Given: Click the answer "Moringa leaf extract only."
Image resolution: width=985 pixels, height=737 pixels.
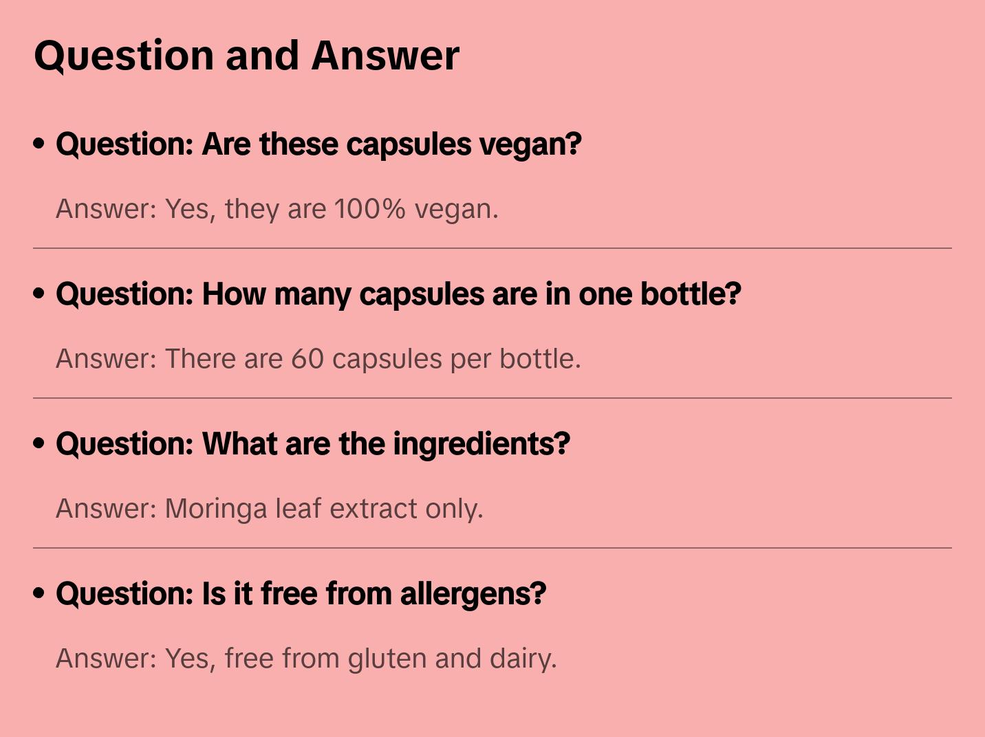Looking at the screenshot, I should pos(269,508).
